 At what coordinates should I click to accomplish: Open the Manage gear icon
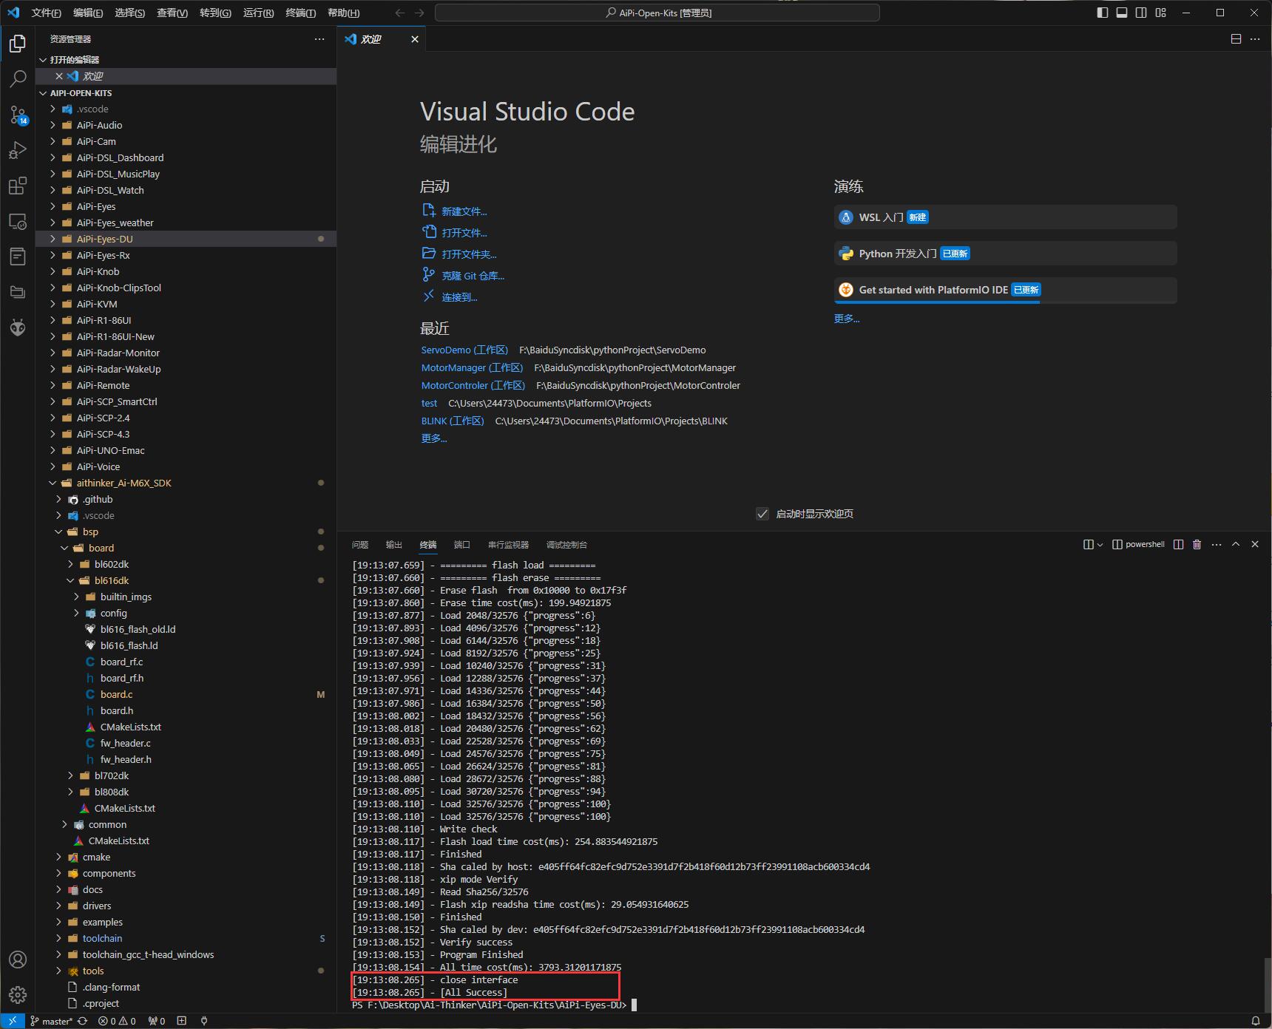pyautogui.click(x=18, y=995)
